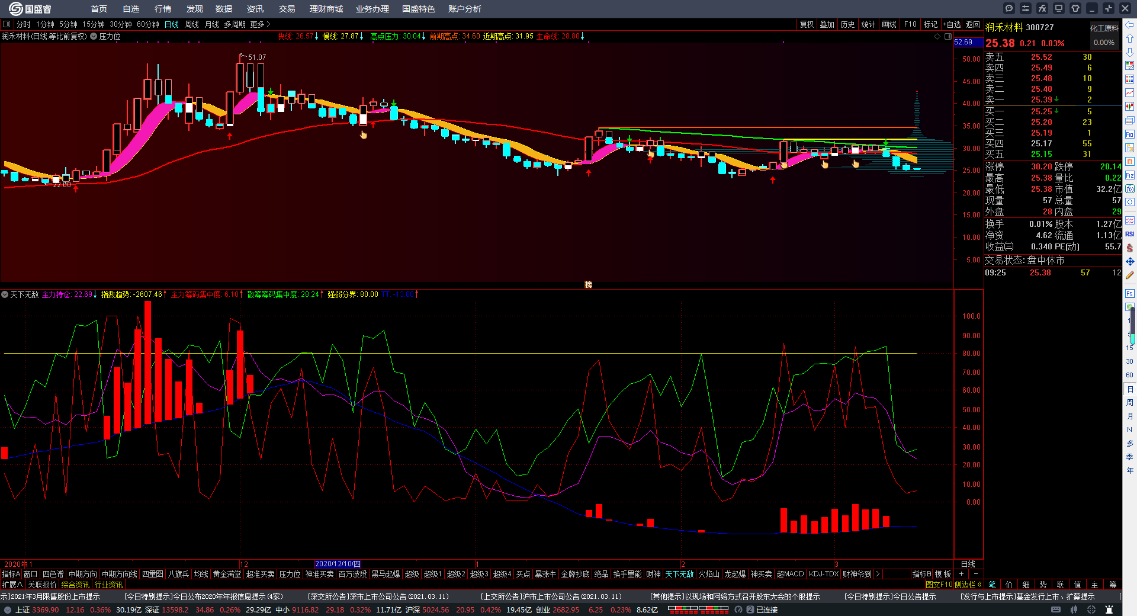The image size is (1137, 616).
Task: Click the chess rook icon in status bar
Action: [1109, 609]
